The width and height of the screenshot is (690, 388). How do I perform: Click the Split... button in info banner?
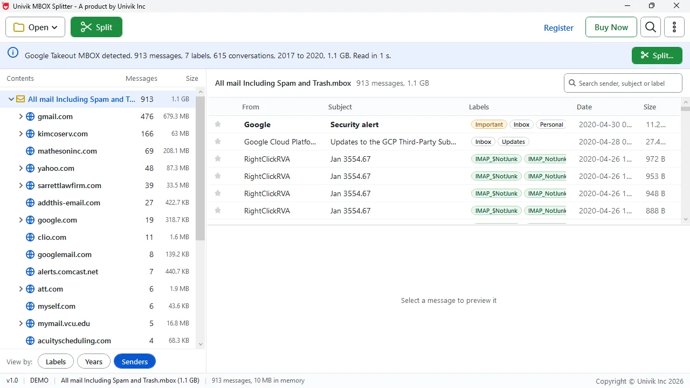pos(657,56)
